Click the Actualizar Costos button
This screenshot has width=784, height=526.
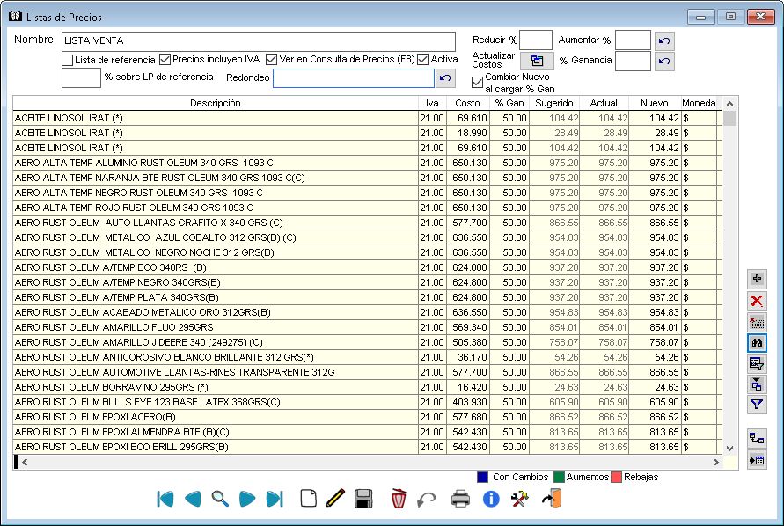pos(536,61)
